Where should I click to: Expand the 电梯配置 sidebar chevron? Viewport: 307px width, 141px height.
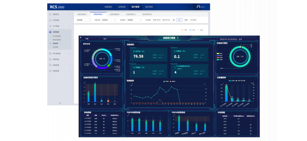tap(69, 59)
